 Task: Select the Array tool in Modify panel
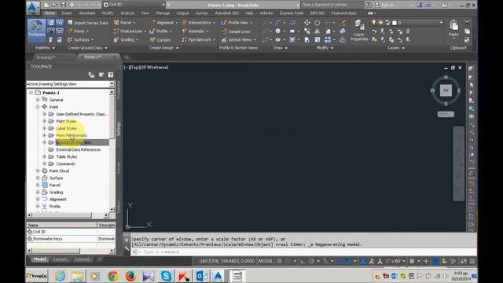coord(328,40)
